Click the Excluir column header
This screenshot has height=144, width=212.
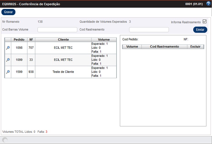pos(196,46)
